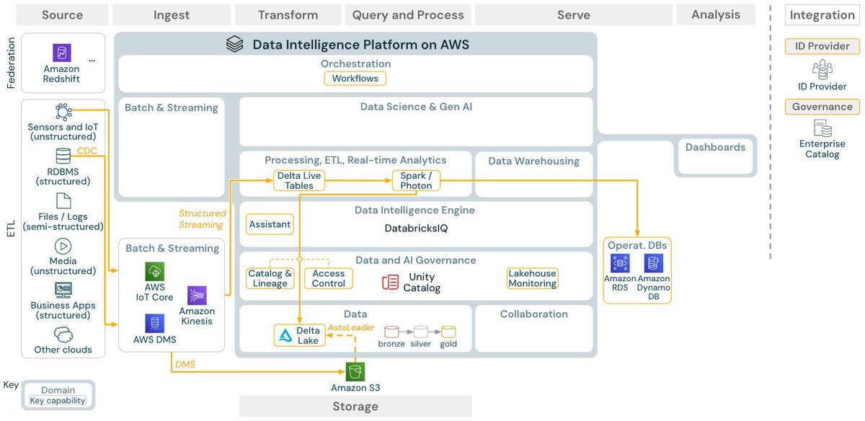Select the Structured Streaming label
This screenshot has height=421, width=865.
[x=203, y=218]
